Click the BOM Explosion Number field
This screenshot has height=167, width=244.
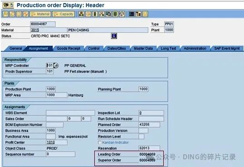coord(55,124)
